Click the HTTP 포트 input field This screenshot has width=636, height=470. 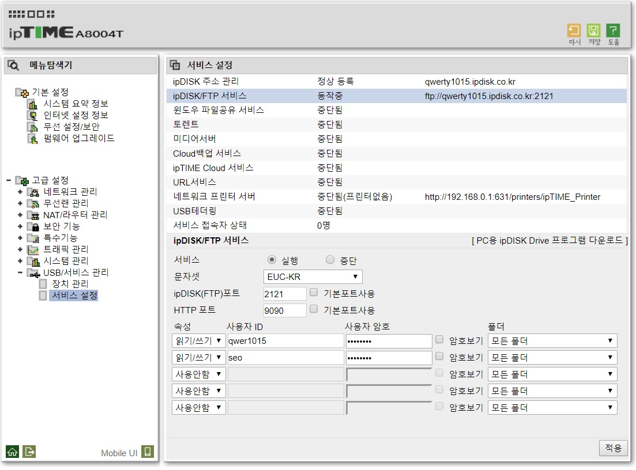pyautogui.click(x=285, y=311)
